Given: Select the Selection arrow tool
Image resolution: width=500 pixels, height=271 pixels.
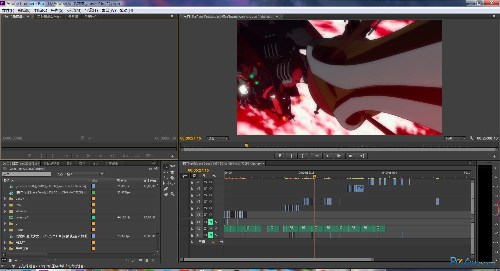Looking at the screenshot, I should point(166,167).
